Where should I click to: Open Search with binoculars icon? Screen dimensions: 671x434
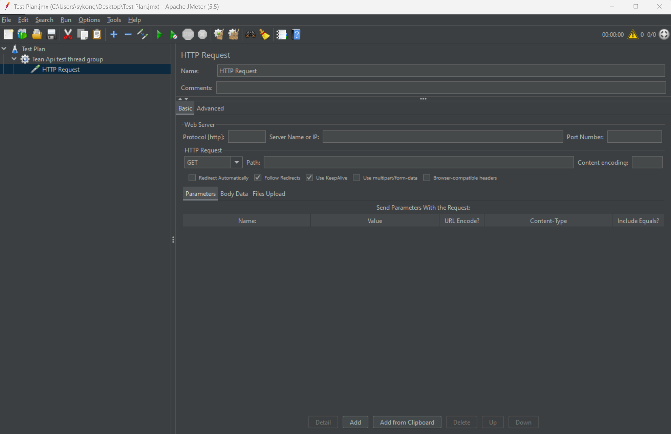point(250,34)
